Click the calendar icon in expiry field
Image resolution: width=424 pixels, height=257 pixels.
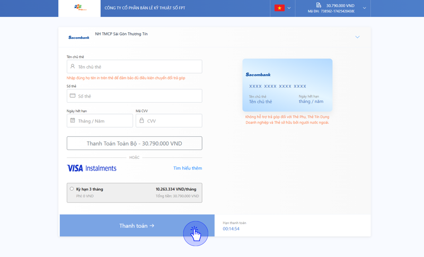(73, 120)
